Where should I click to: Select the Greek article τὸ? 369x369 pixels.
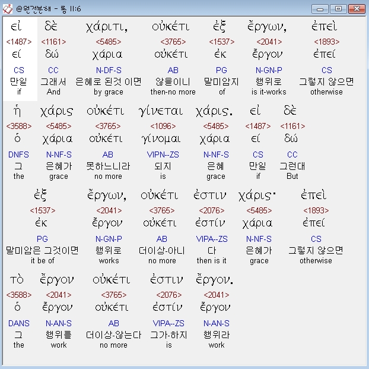17,280
